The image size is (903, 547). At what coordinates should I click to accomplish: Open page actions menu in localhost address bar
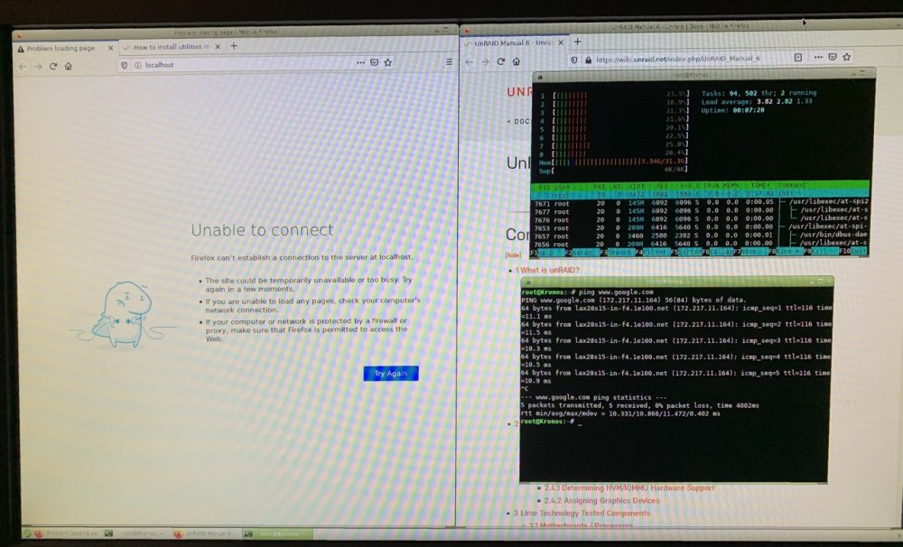(360, 62)
